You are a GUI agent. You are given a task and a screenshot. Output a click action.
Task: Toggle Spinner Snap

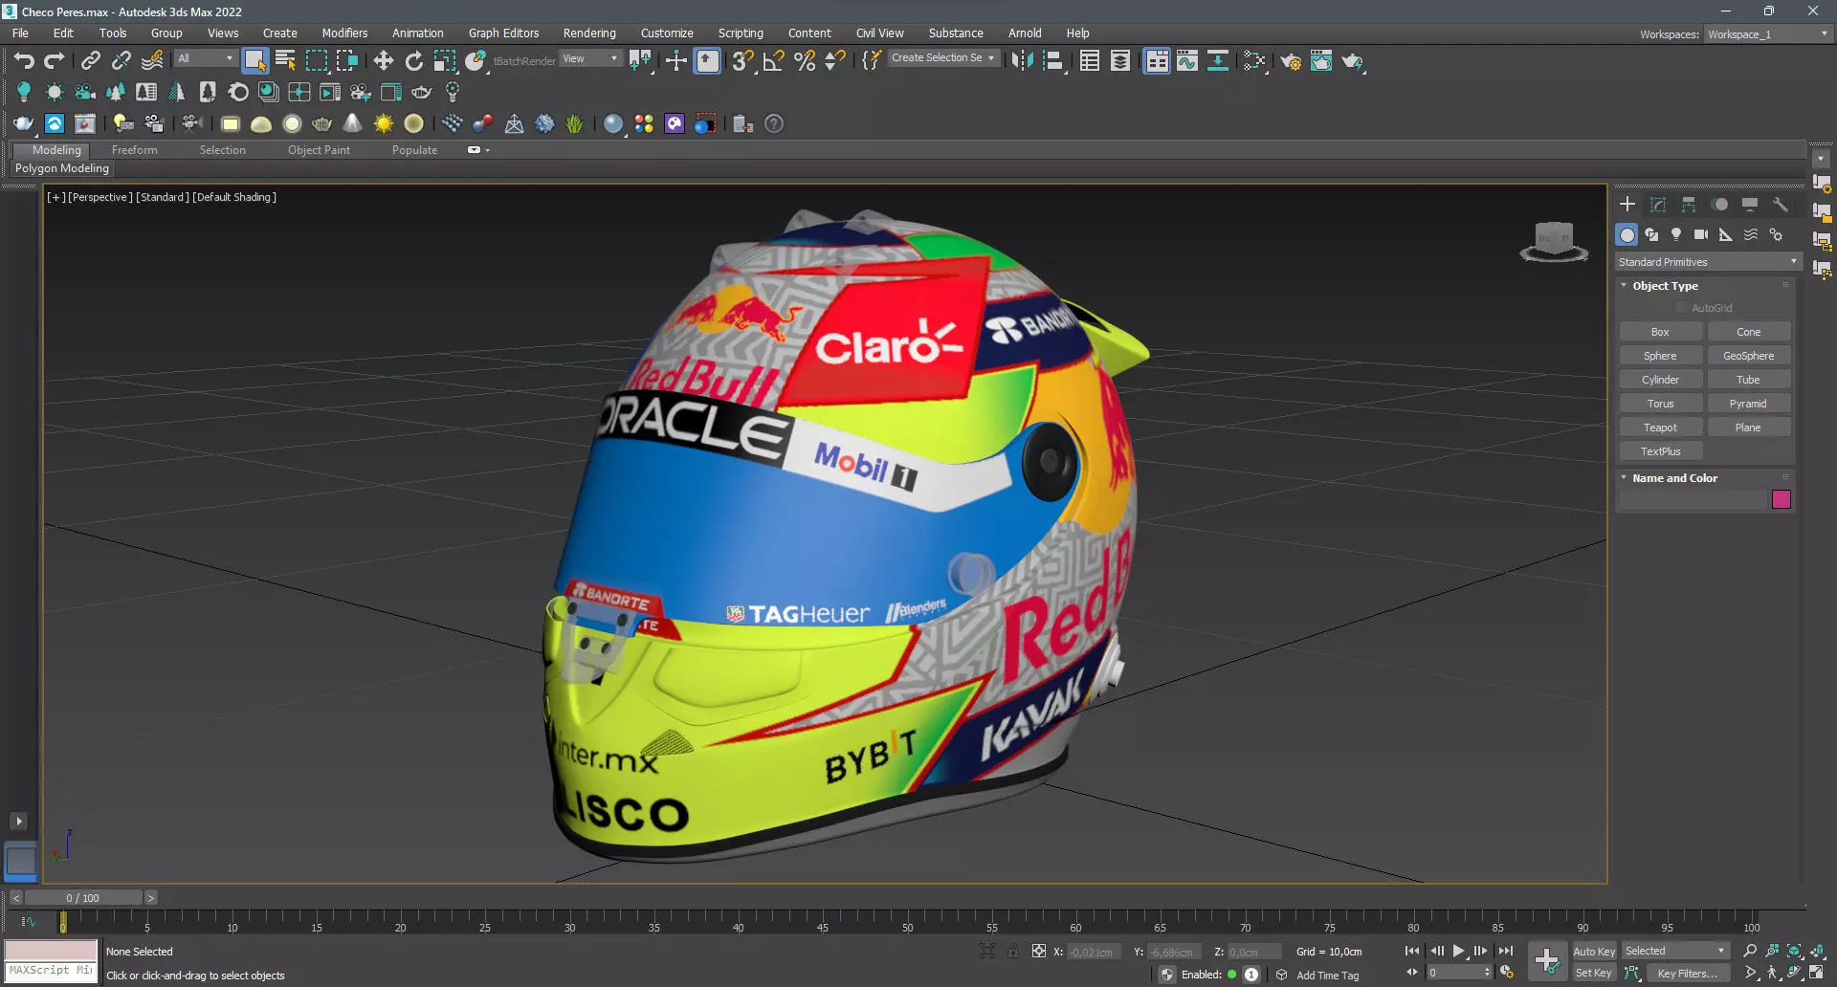835,61
